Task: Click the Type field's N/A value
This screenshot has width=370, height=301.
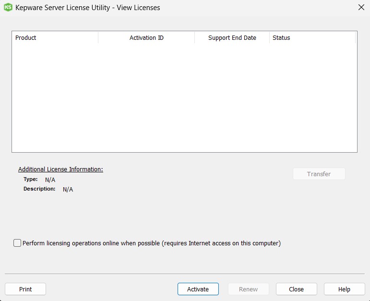Action: [x=50, y=180]
